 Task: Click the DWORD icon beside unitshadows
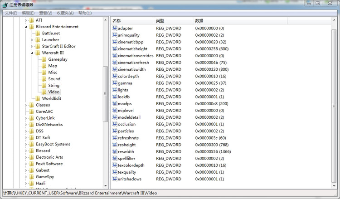point(115,179)
